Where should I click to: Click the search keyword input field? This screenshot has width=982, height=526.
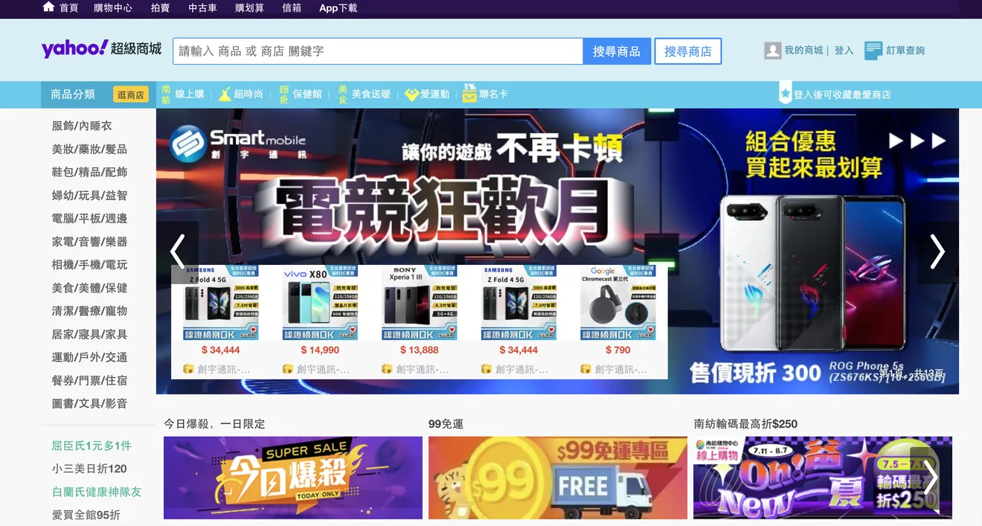tap(378, 51)
